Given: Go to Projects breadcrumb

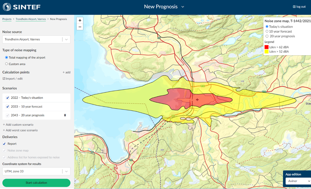Looking at the screenshot, I should tap(7, 19).
